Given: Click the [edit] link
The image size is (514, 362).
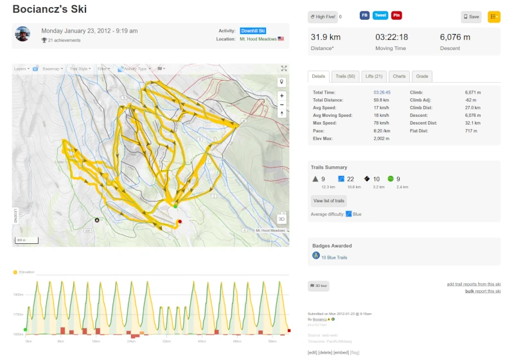Looking at the screenshot, I should (x=312, y=353).
